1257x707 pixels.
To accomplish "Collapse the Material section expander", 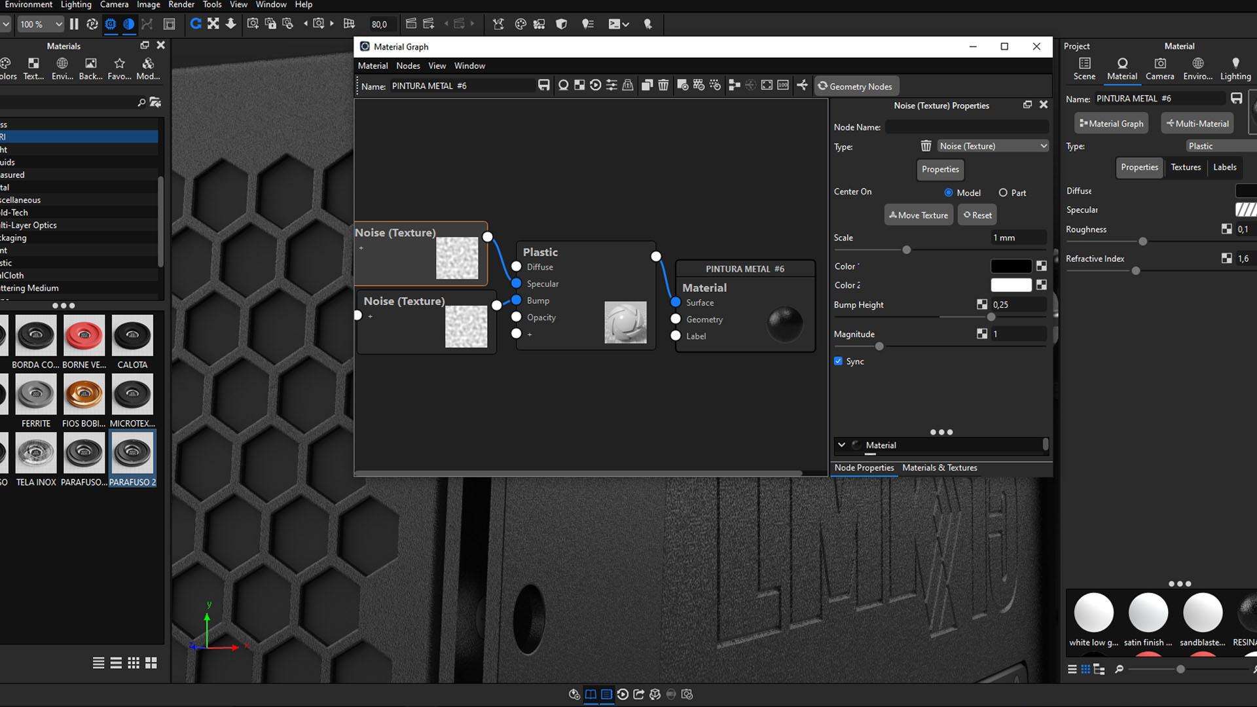I will coord(842,445).
